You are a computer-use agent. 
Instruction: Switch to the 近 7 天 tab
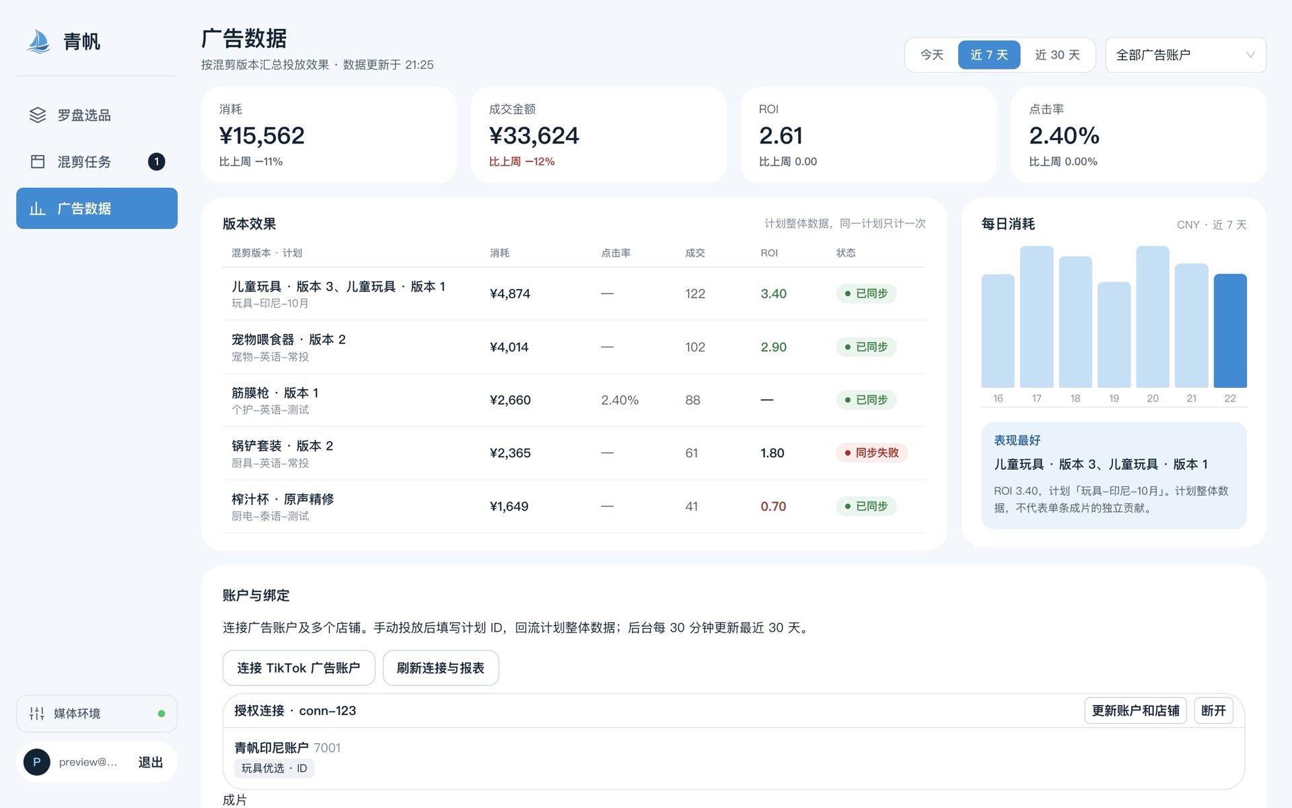coord(989,55)
